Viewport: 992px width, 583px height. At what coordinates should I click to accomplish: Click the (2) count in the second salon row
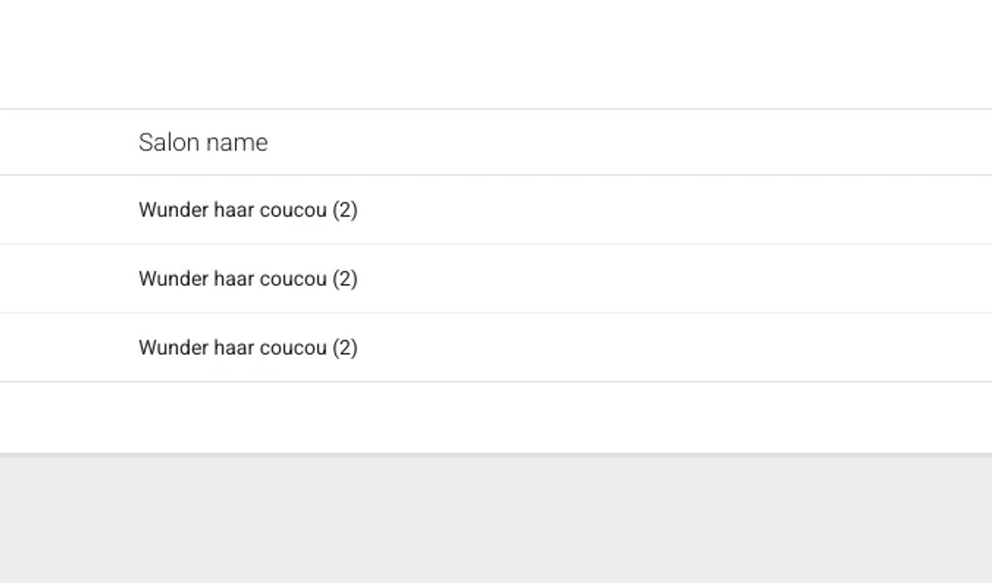[345, 279]
